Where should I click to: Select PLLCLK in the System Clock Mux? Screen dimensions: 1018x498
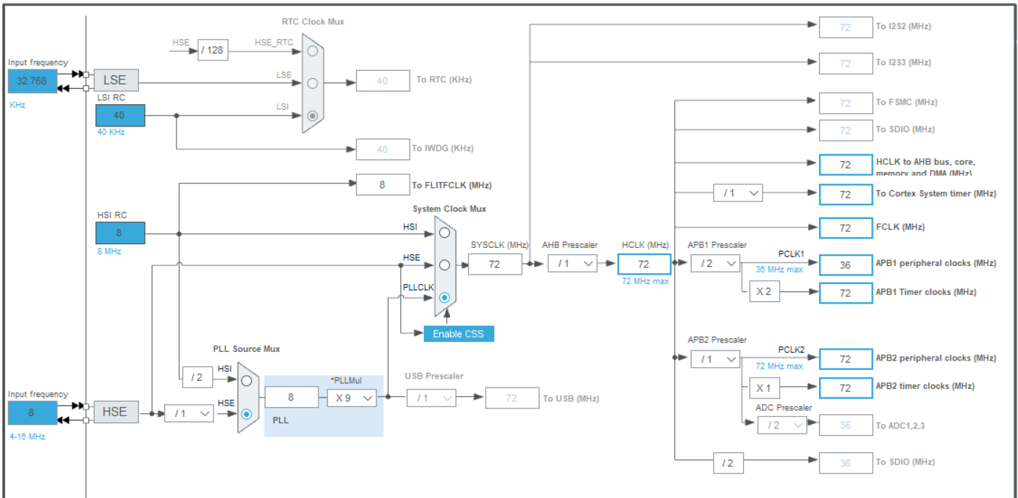444,297
